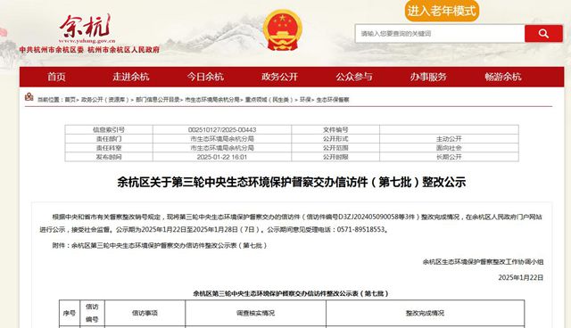Click breadcrumb link 生态环保督察
The height and width of the screenshot is (328, 571).
333,100
